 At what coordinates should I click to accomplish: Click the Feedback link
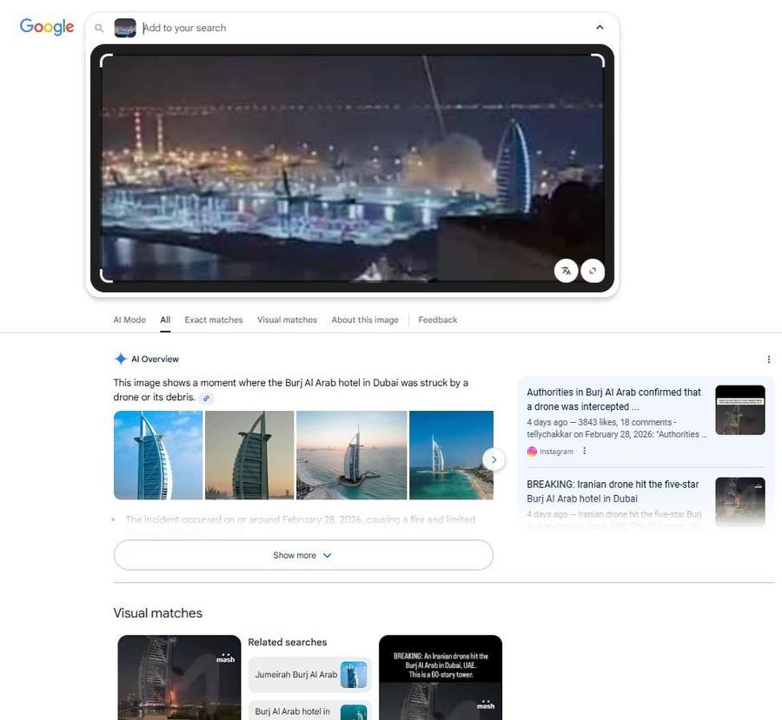point(438,318)
